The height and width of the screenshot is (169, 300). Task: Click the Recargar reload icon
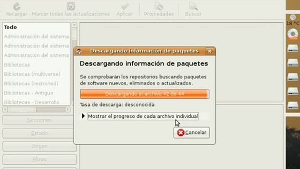click(17, 7)
